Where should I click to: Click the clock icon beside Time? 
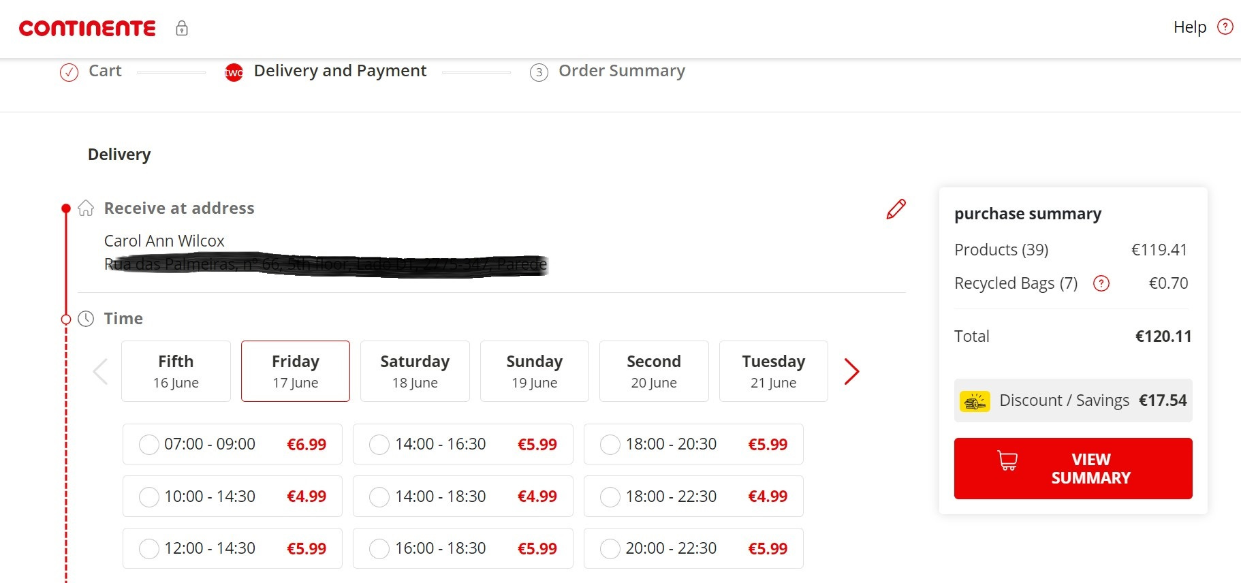[85, 318]
